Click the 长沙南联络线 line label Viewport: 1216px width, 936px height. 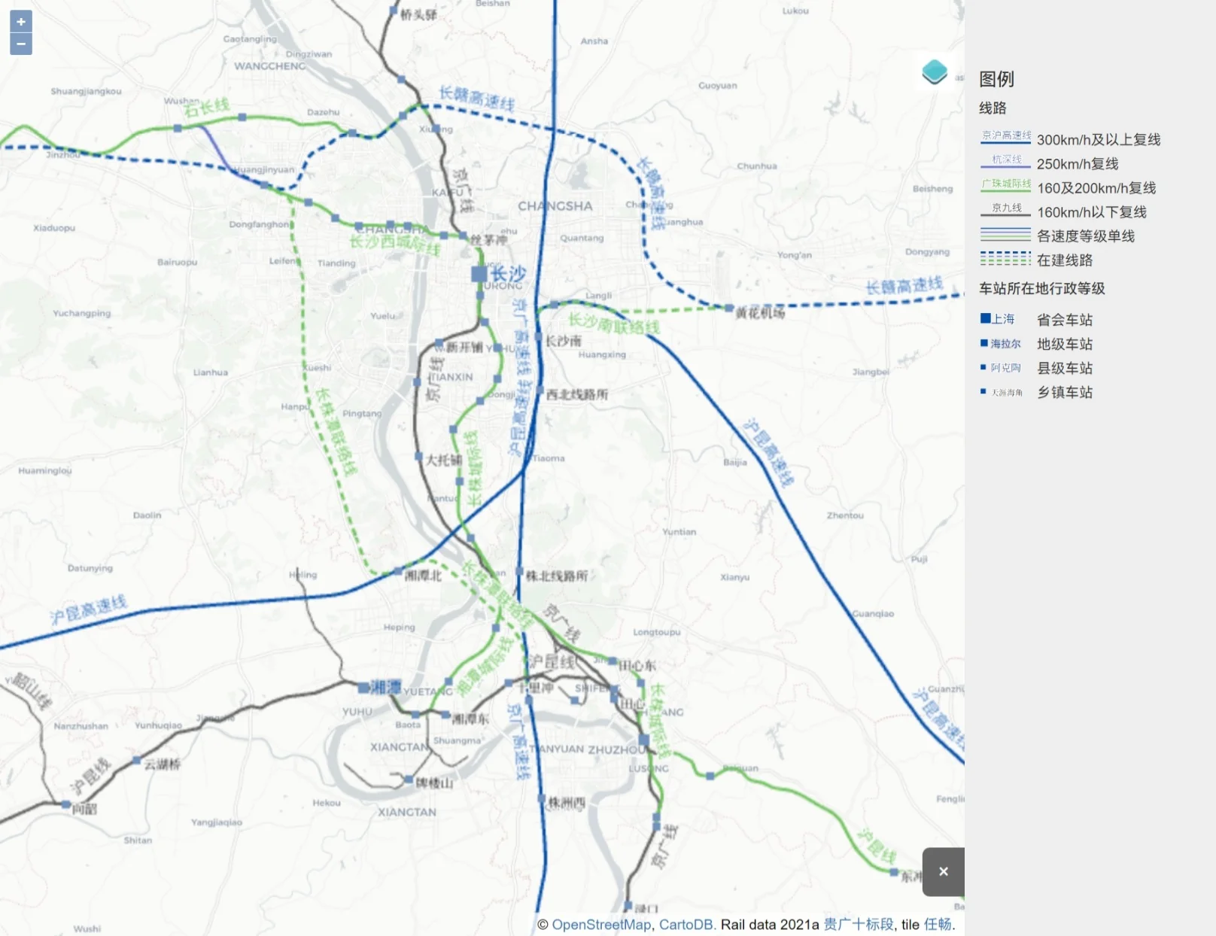click(x=614, y=324)
